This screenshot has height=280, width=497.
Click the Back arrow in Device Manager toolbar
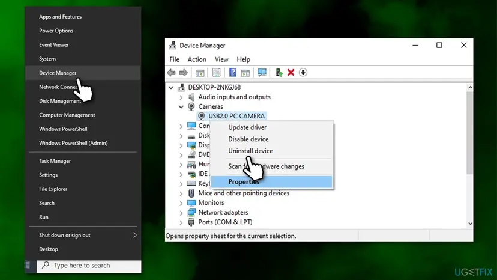pyautogui.click(x=172, y=72)
